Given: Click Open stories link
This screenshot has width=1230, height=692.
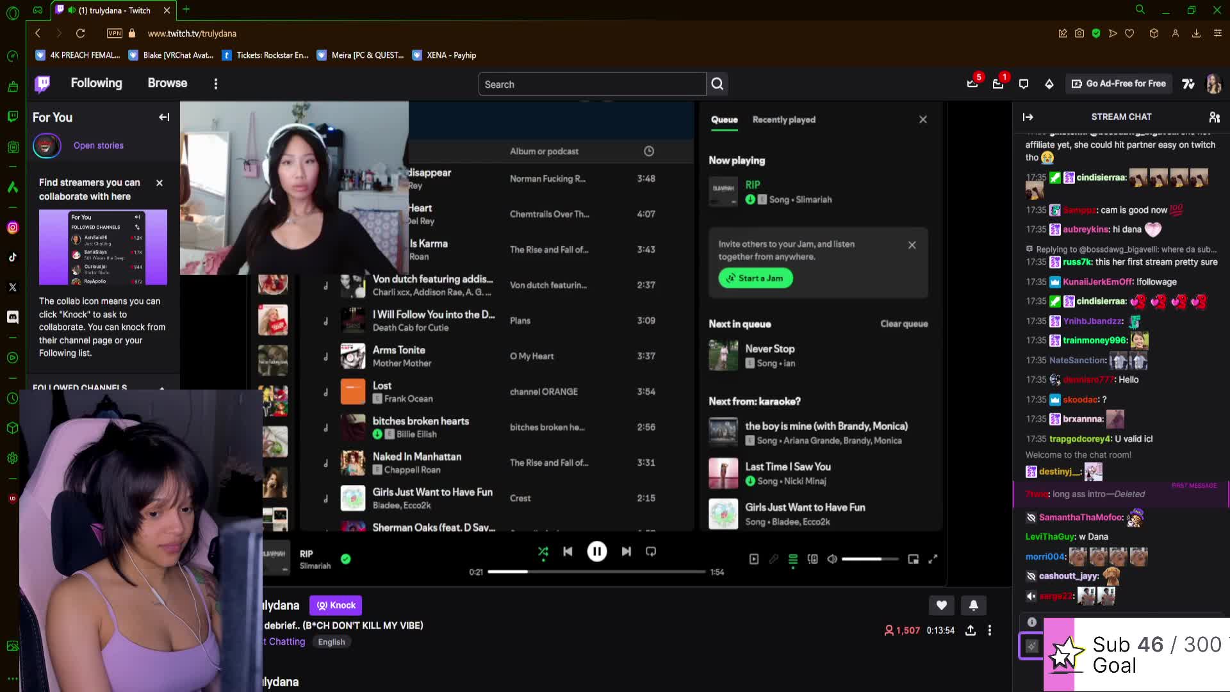Looking at the screenshot, I should point(99,145).
